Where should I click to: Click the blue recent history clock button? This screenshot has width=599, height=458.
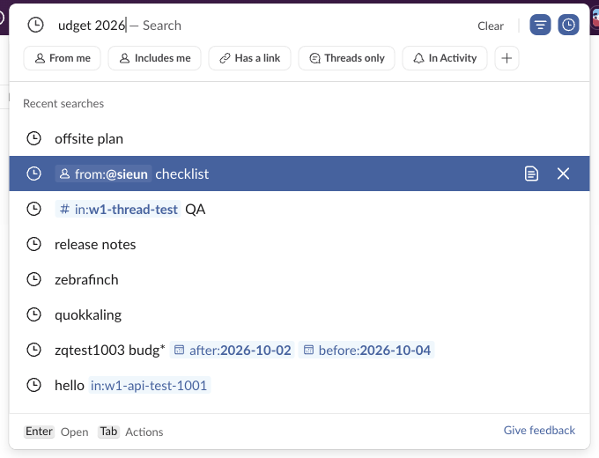tap(568, 26)
